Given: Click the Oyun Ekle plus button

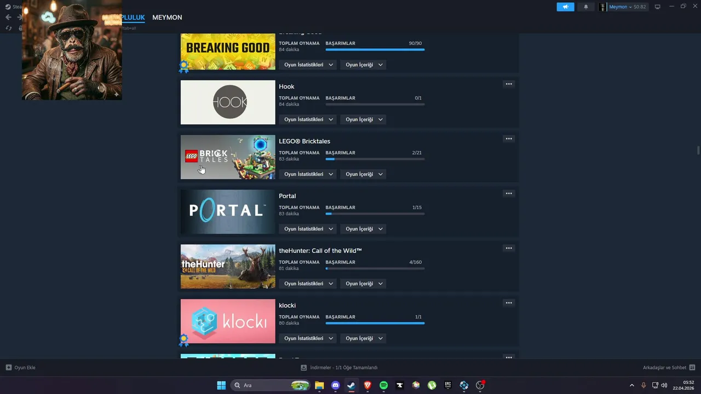Looking at the screenshot, I should (20, 368).
